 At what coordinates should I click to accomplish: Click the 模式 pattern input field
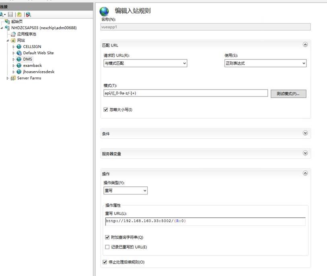[185, 93]
